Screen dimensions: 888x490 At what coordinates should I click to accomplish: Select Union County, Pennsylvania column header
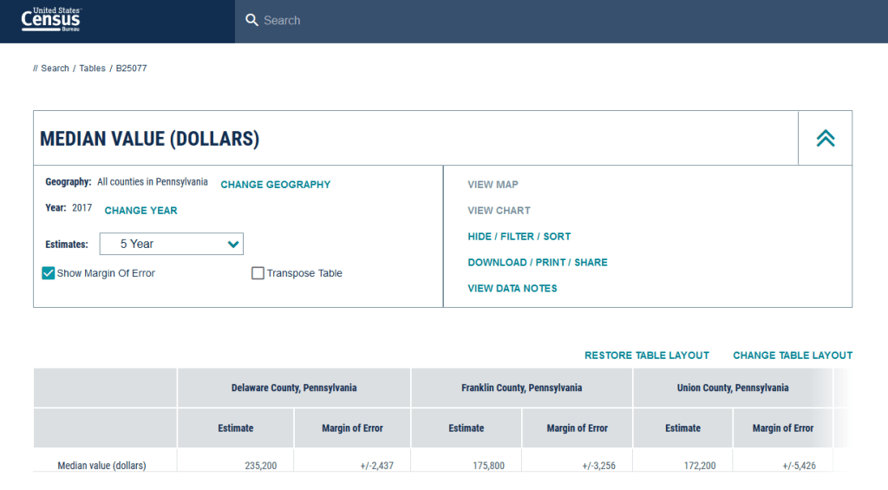[733, 388]
